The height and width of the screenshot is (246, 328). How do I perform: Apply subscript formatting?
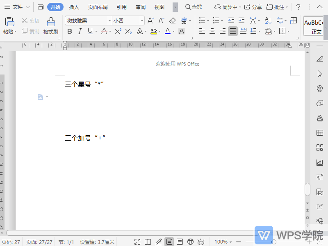[x=128, y=32]
